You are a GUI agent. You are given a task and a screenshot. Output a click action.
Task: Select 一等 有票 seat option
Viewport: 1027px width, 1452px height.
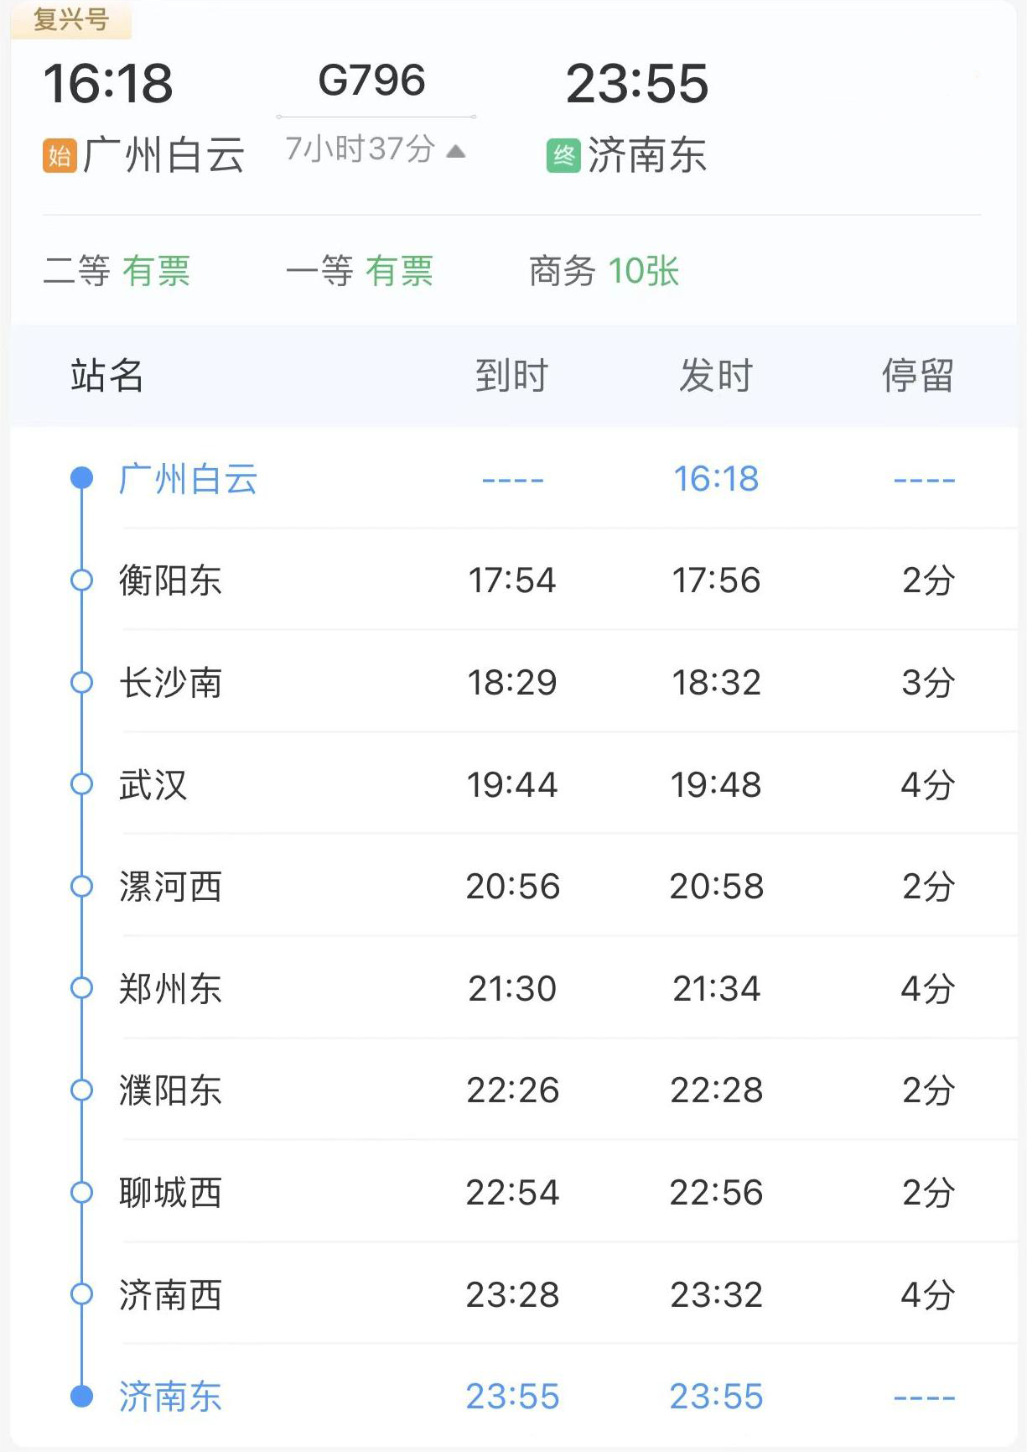360,271
